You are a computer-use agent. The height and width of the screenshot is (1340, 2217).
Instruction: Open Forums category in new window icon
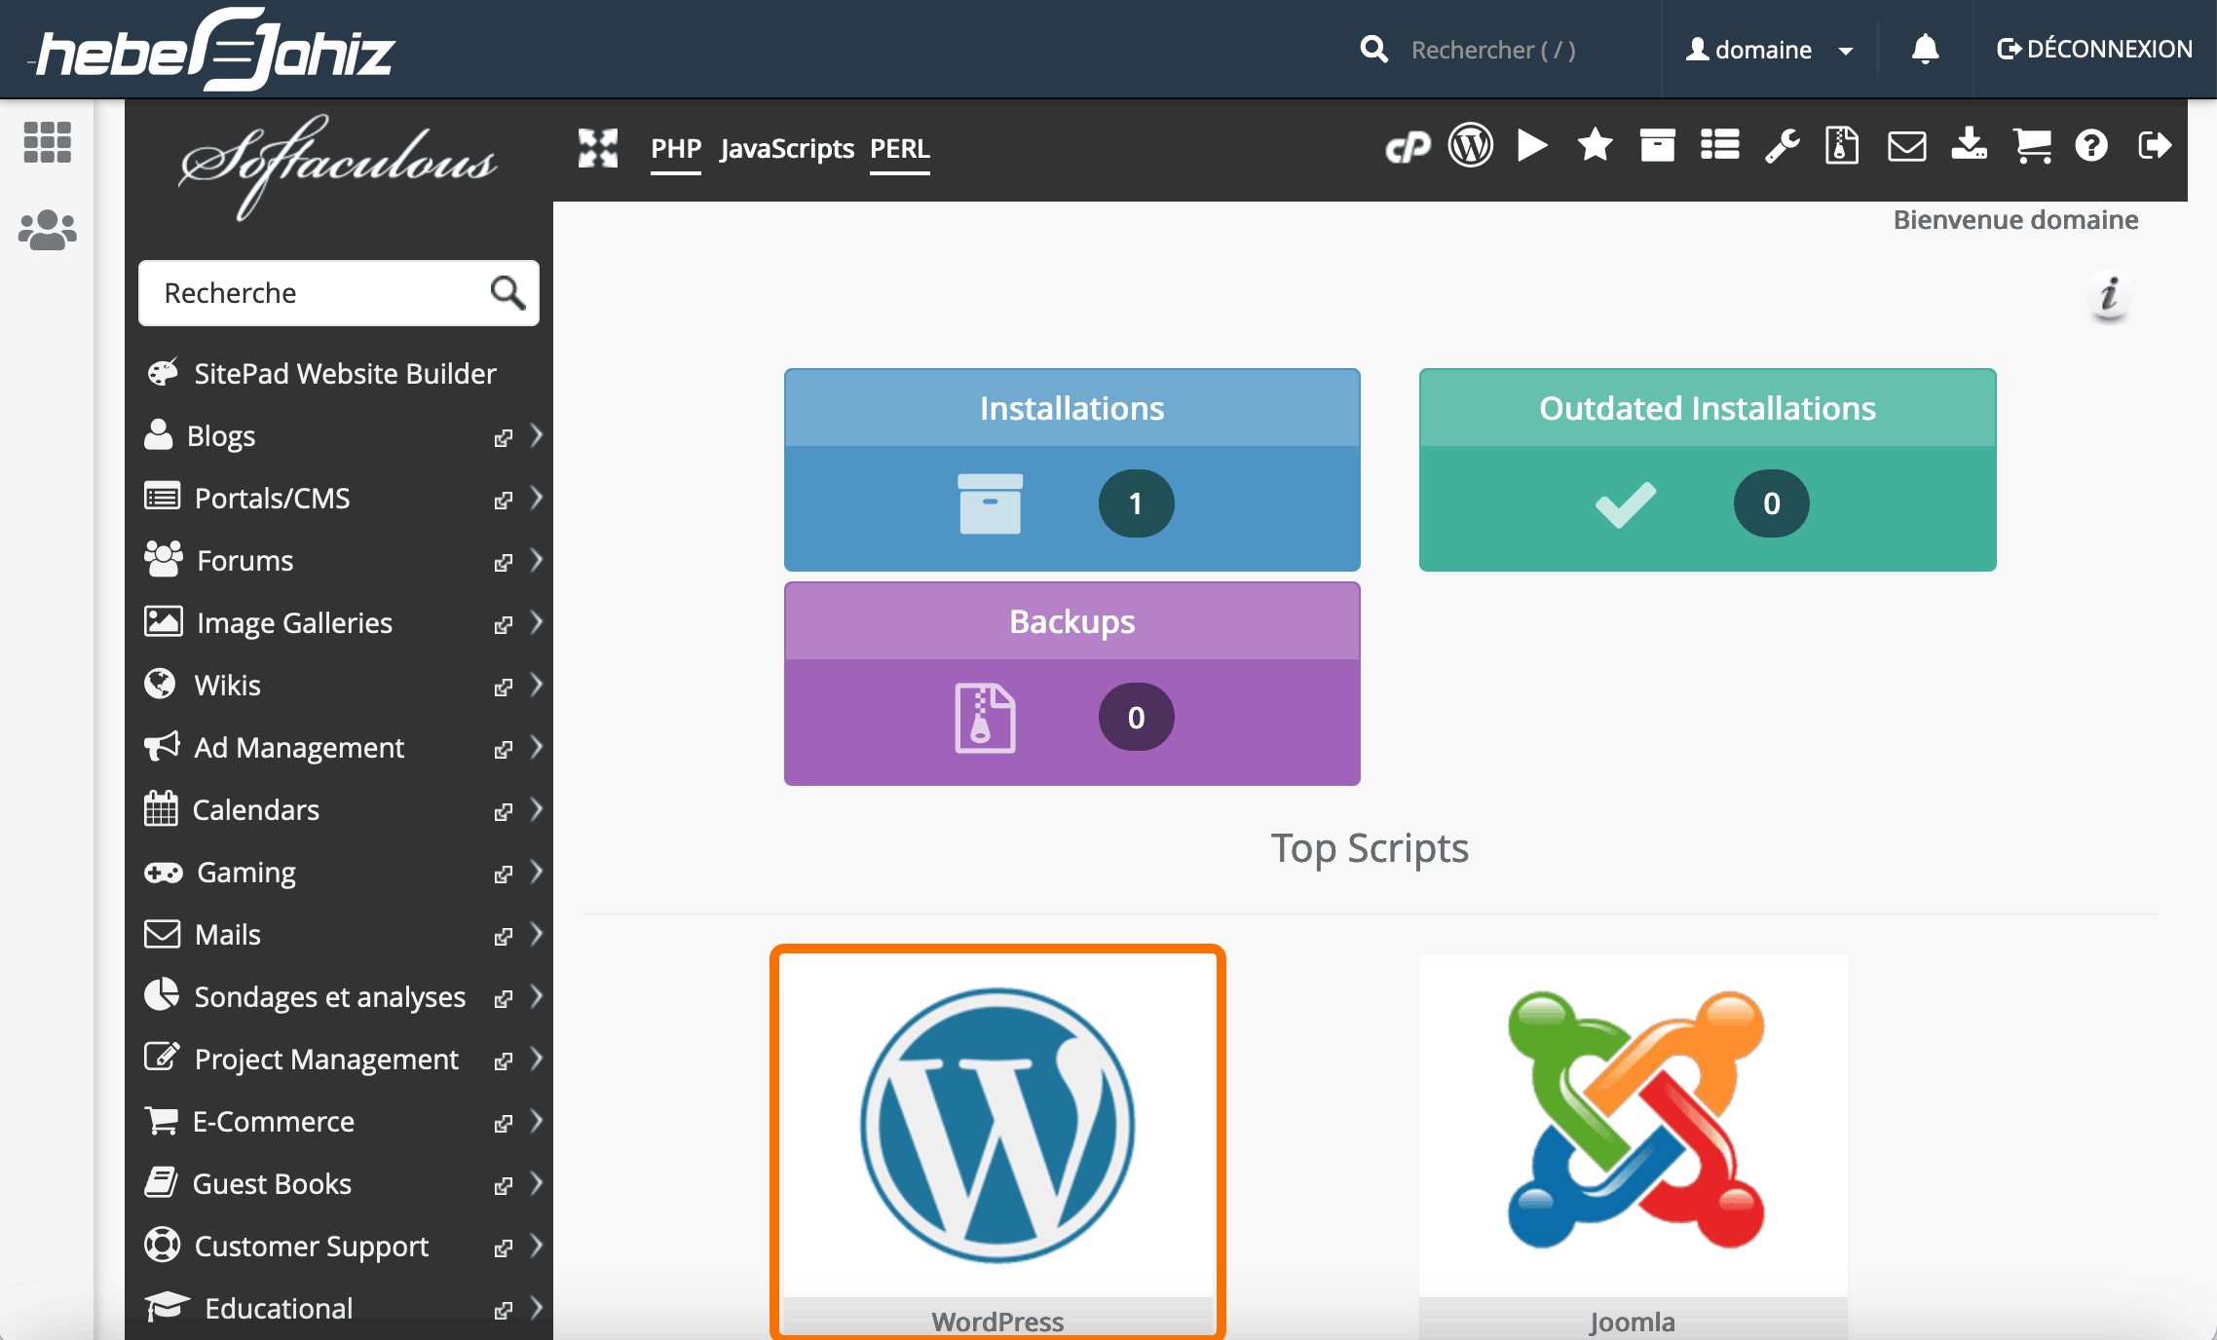pyautogui.click(x=503, y=562)
